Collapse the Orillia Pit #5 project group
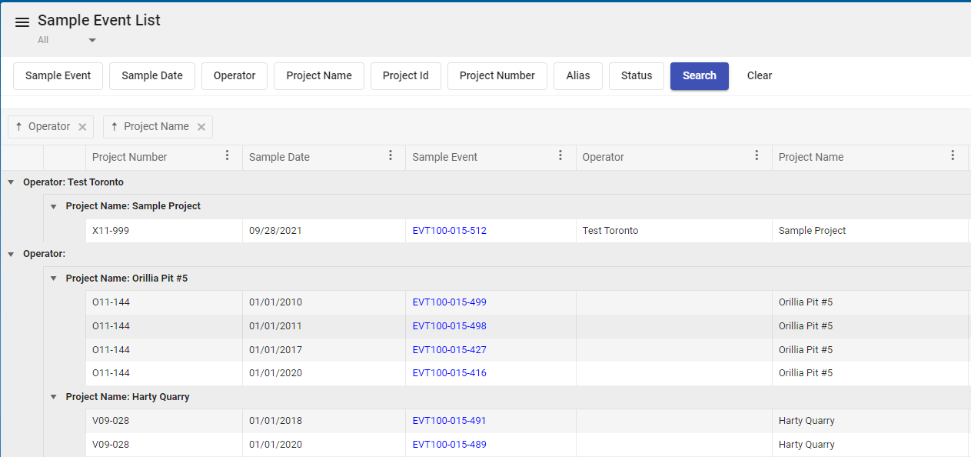 point(54,279)
